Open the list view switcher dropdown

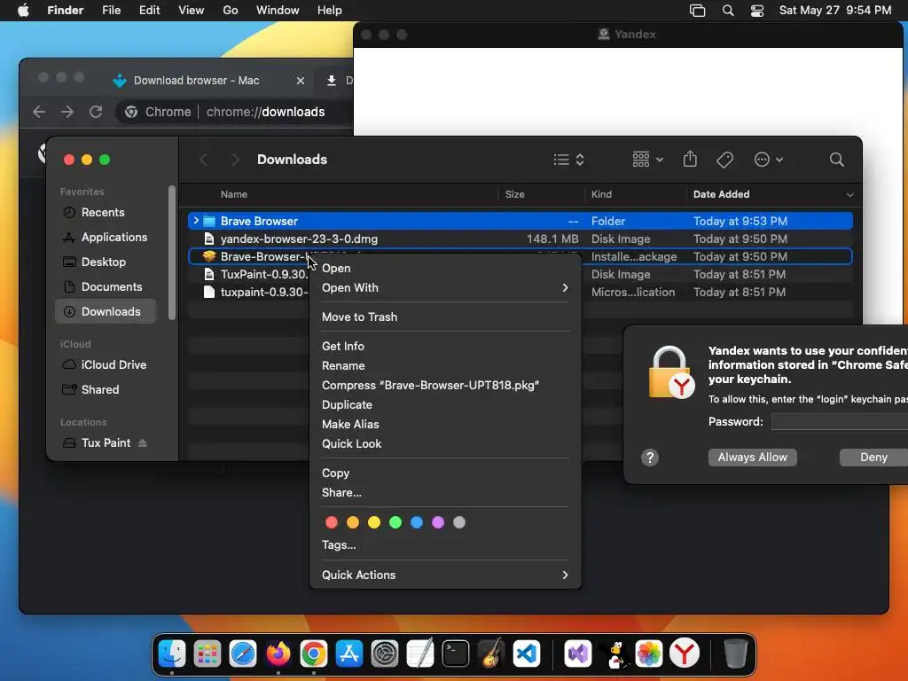(568, 160)
